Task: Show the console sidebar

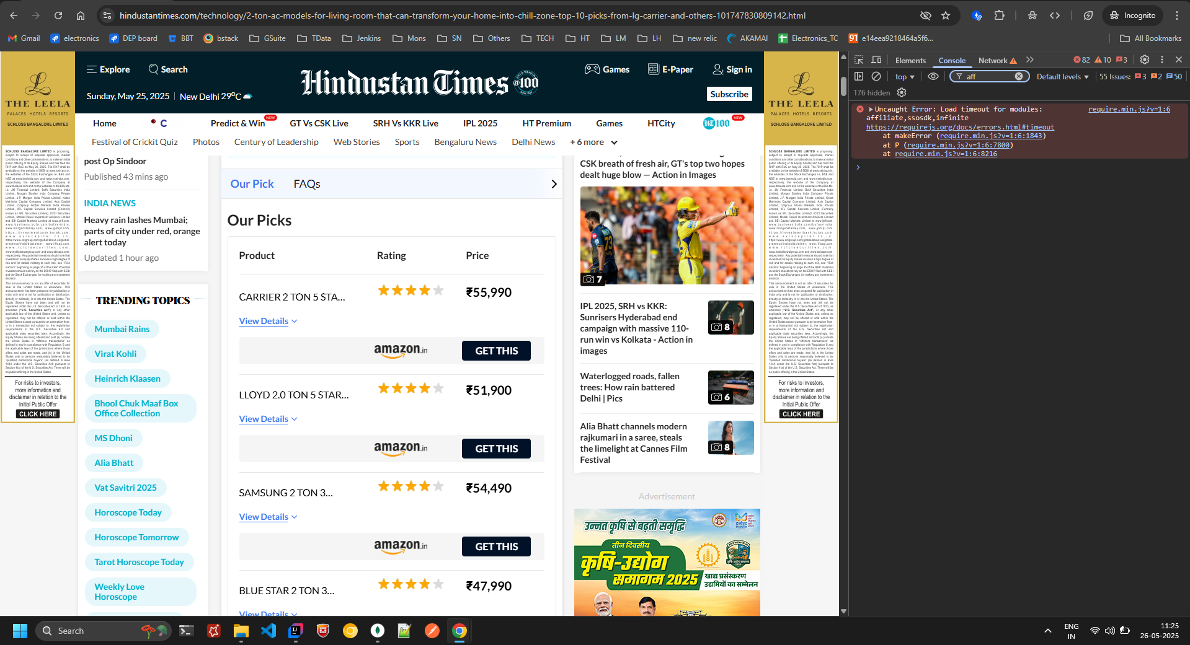Action: pyautogui.click(x=859, y=76)
